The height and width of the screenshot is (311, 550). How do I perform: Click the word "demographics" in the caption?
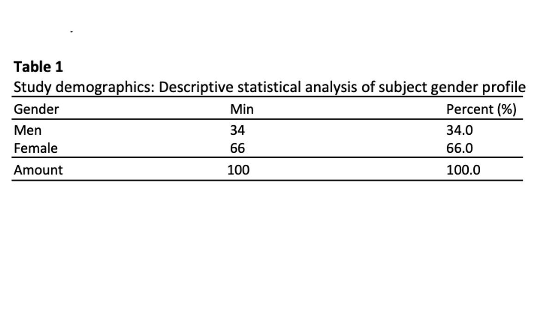(98, 87)
